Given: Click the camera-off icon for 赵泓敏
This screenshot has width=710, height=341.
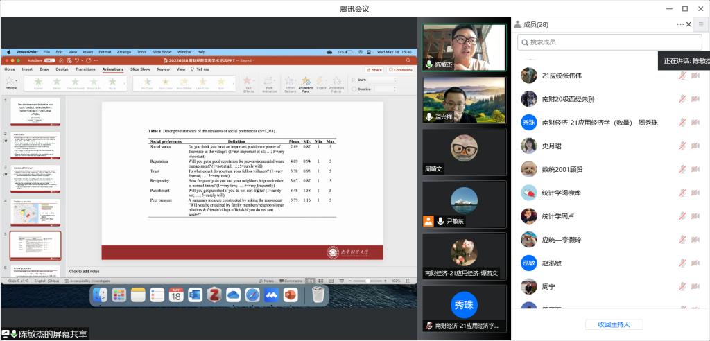Looking at the screenshot, I should click(x=695, y=263).
